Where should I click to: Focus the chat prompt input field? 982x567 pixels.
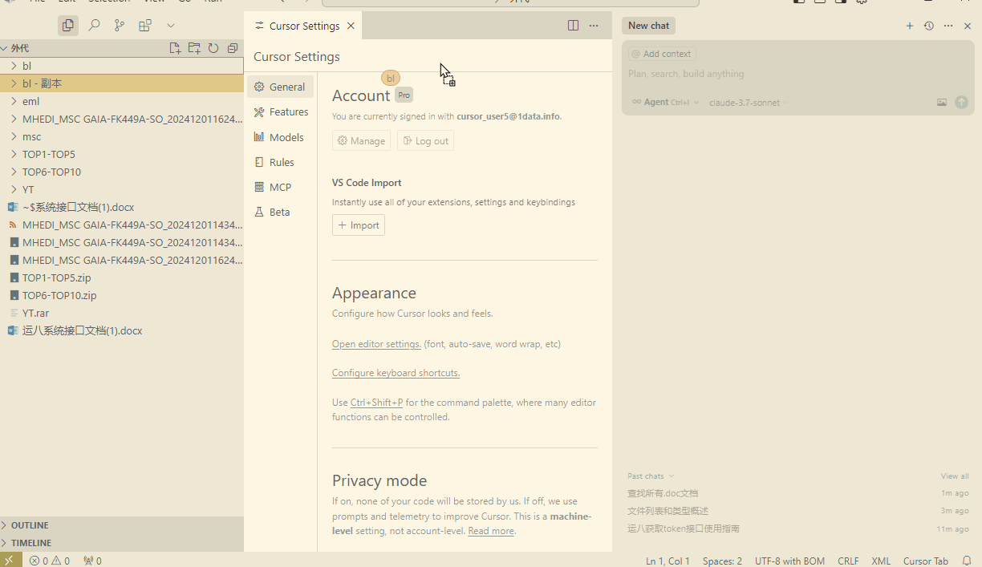pos(797,74)
